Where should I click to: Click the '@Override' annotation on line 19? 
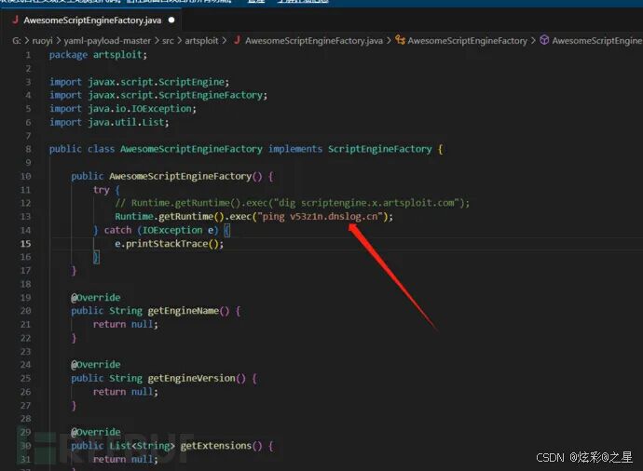pos(96,297)
